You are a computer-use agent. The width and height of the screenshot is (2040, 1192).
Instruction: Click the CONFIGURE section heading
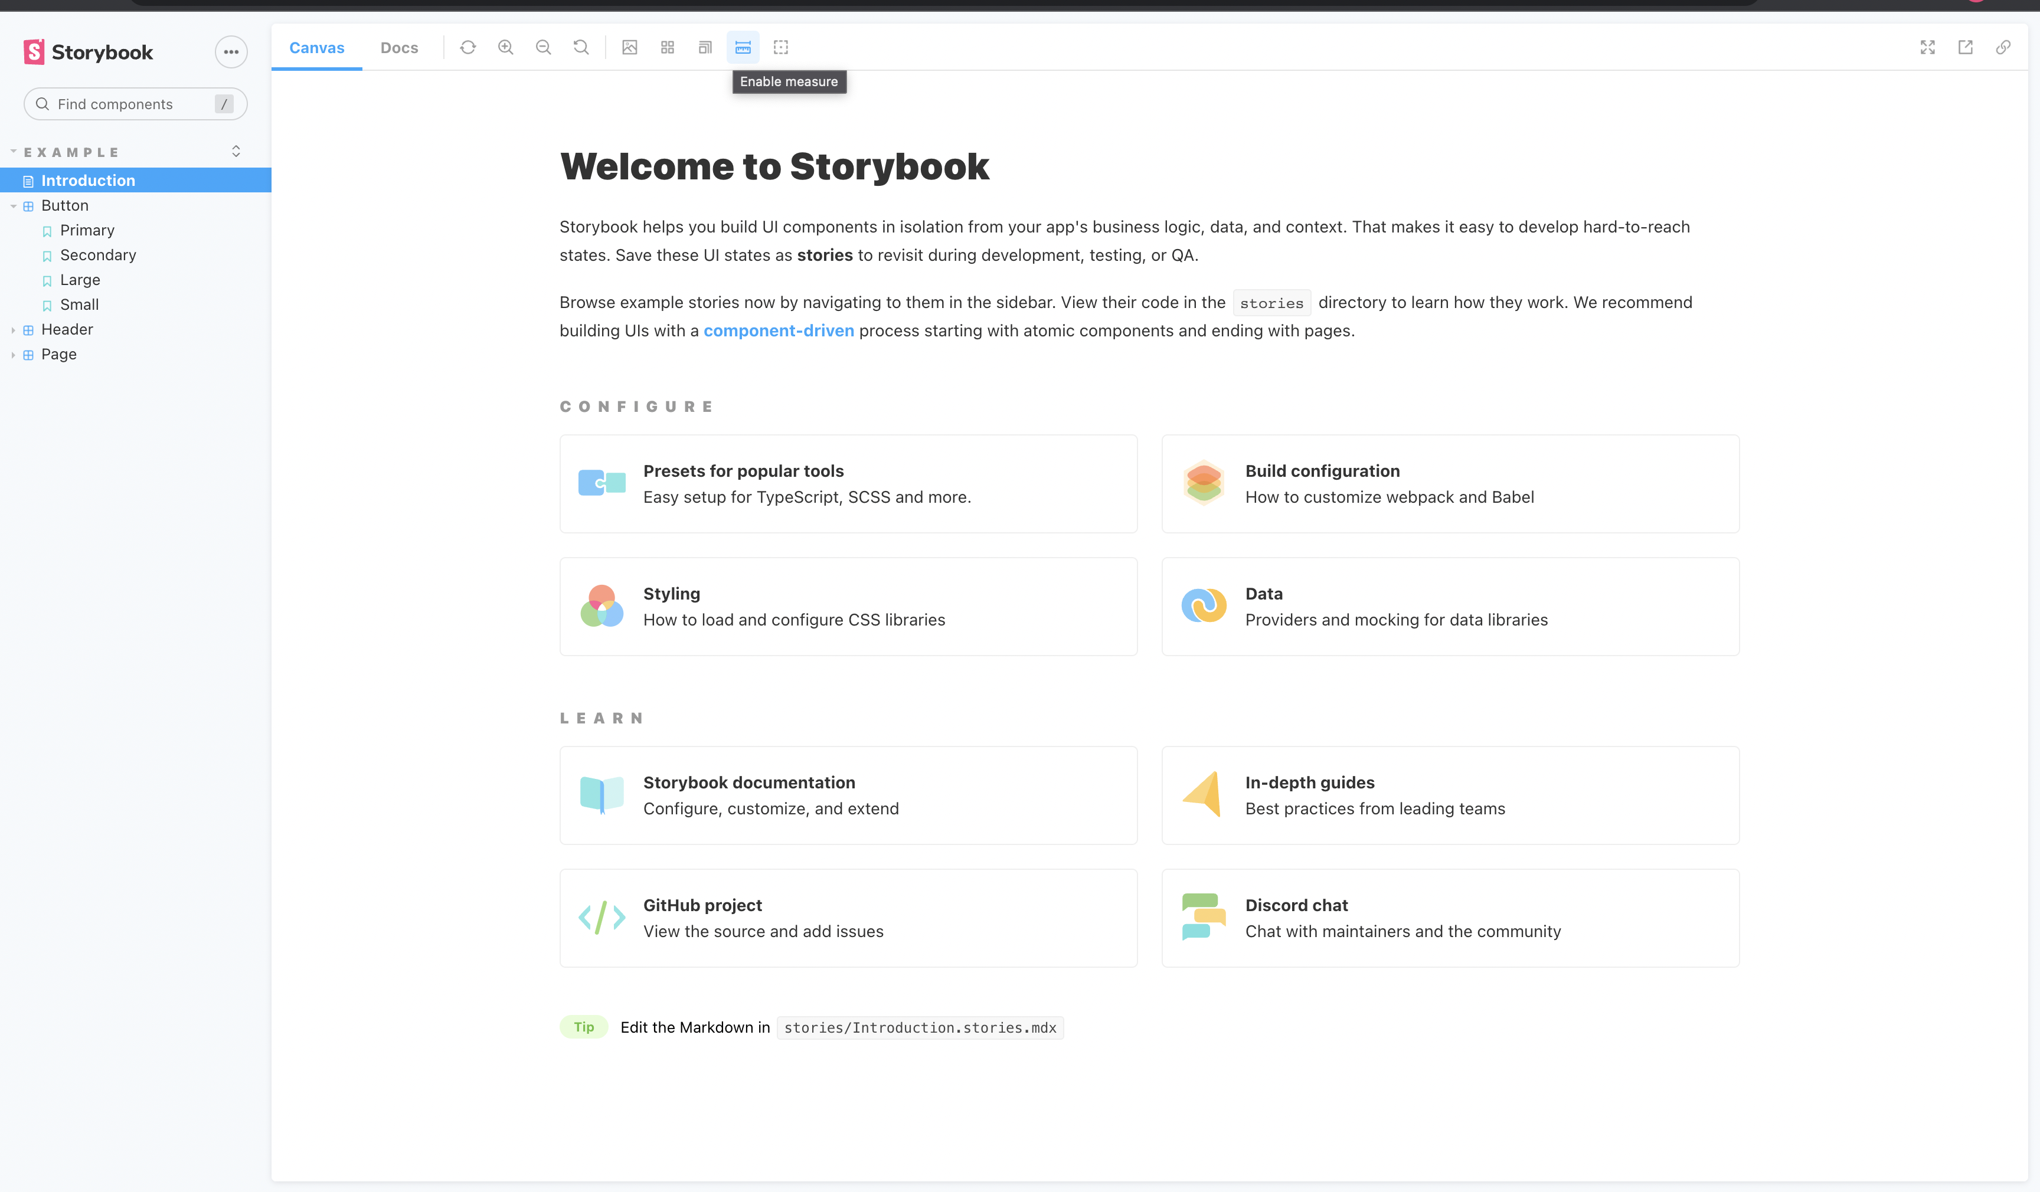tap(637, 407)
